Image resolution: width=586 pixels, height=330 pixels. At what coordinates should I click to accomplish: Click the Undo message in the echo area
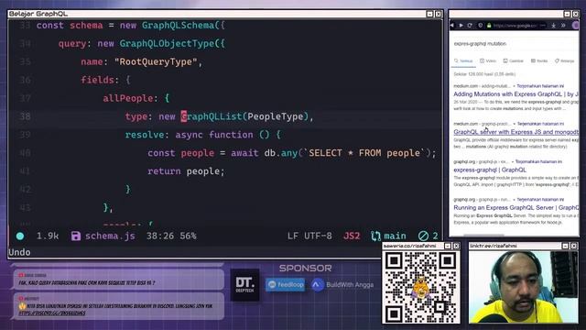coord(19,252)
